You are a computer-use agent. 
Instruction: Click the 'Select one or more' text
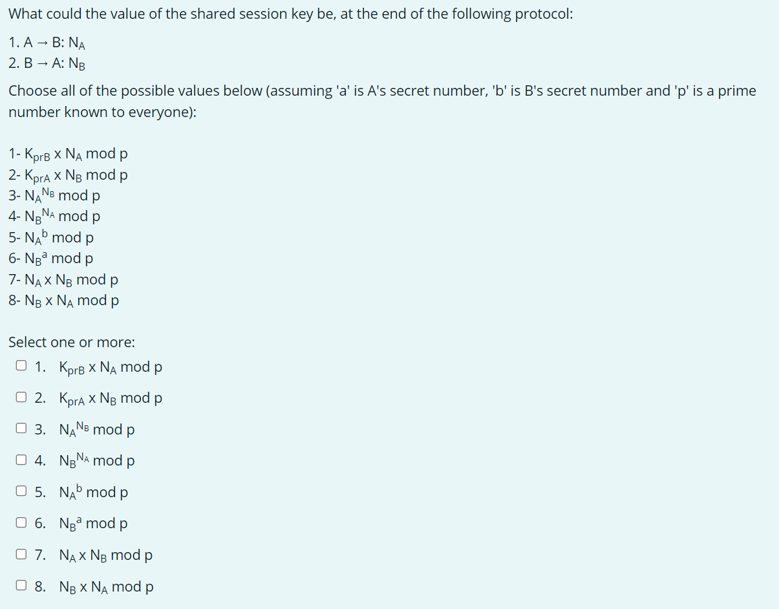point(71,342)
